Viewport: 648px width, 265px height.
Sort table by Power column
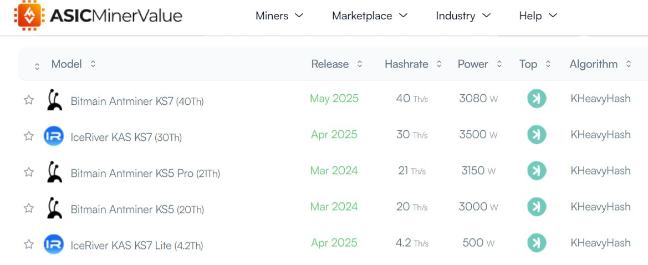[480, 64]
